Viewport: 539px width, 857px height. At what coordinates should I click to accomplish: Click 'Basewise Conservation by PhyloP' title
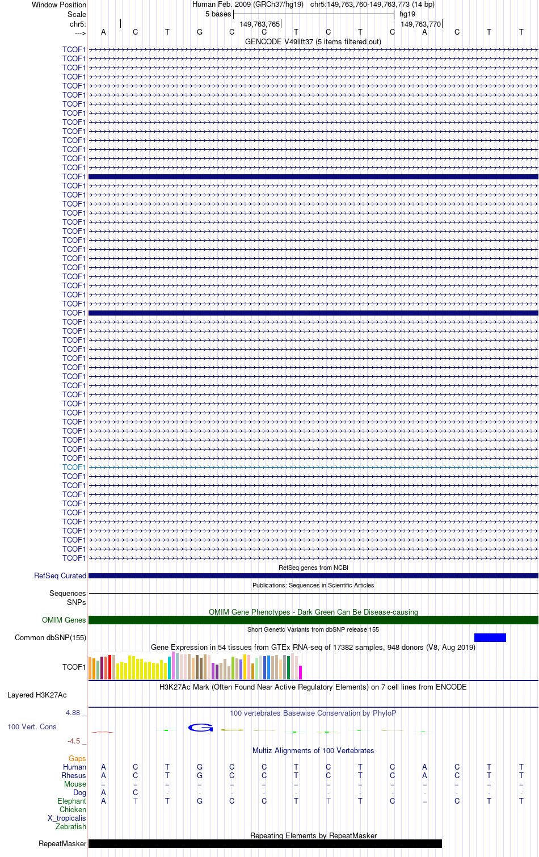click(313, 713)
